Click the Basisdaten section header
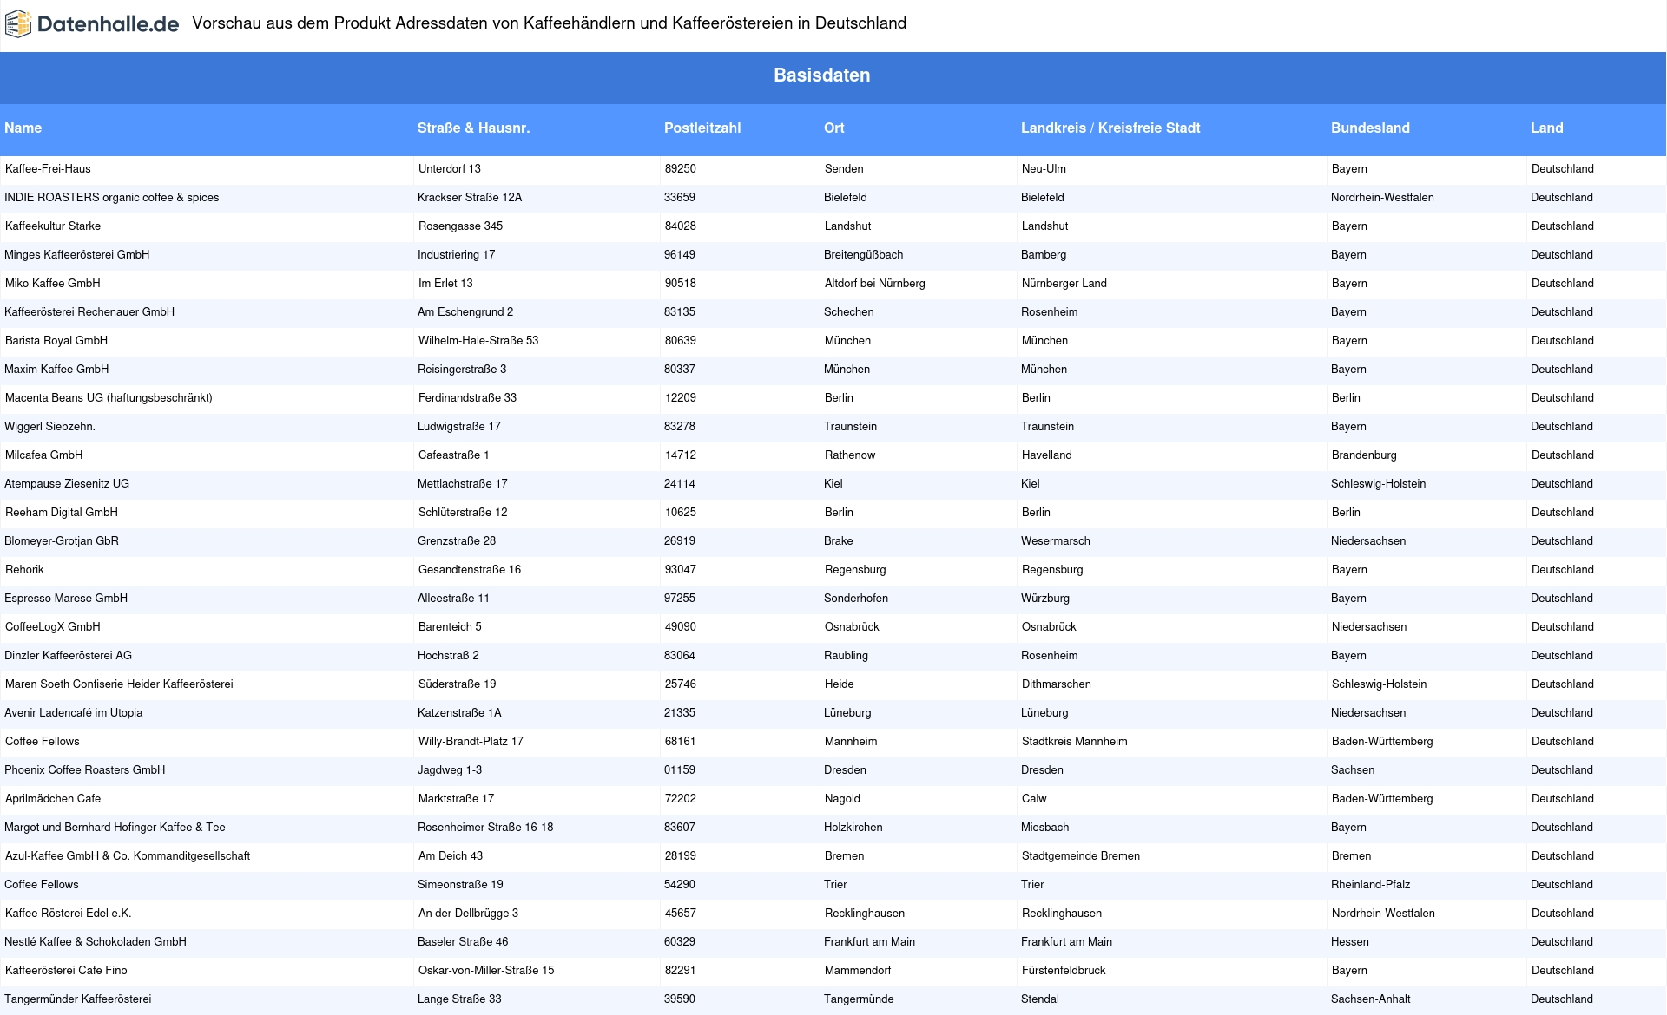1667x1015 pixels. click(x=822, y=75)
